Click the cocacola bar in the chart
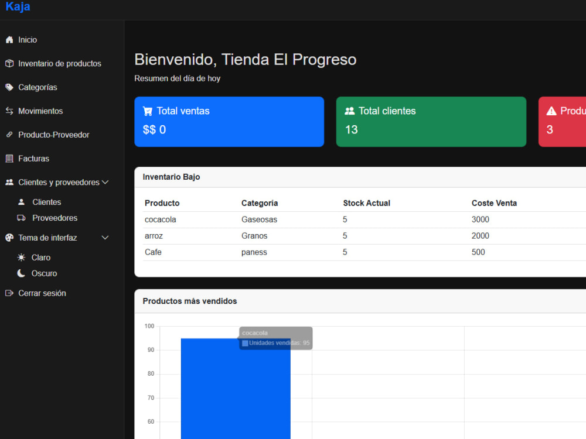Screen dimensions: 586x439 [x=236, y=389]
